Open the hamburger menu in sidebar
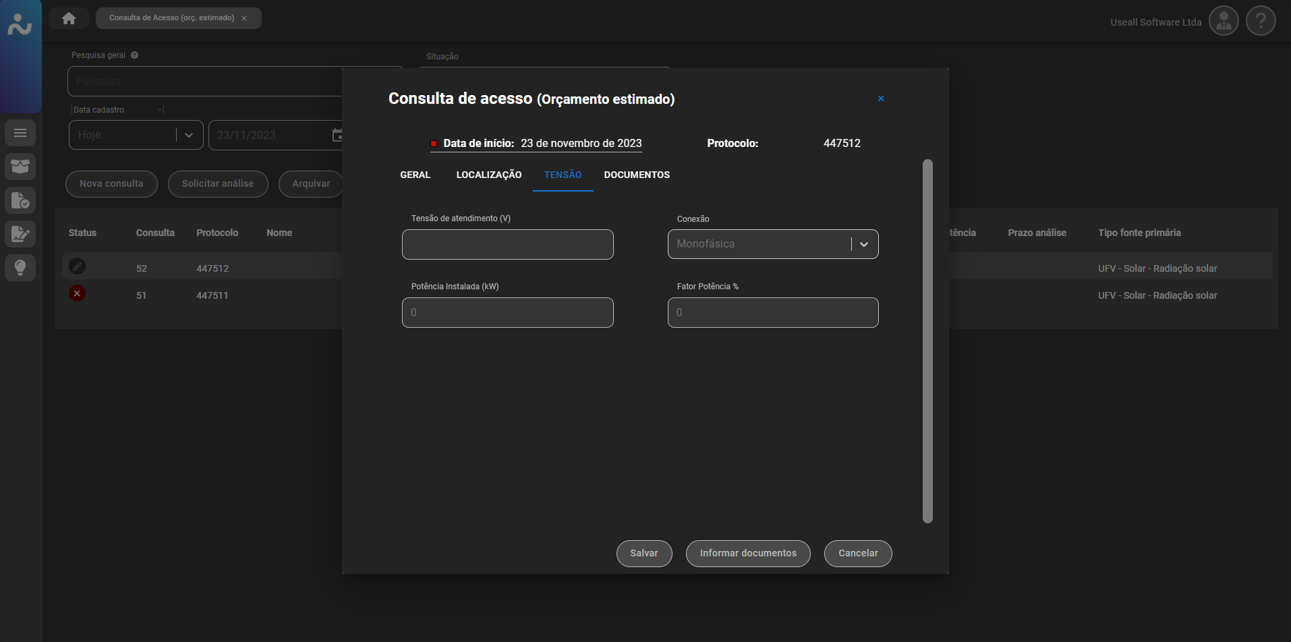Image resolution: width=1291 pixels, height=642 pixels. pyautogui.click(x=20, y=133)
